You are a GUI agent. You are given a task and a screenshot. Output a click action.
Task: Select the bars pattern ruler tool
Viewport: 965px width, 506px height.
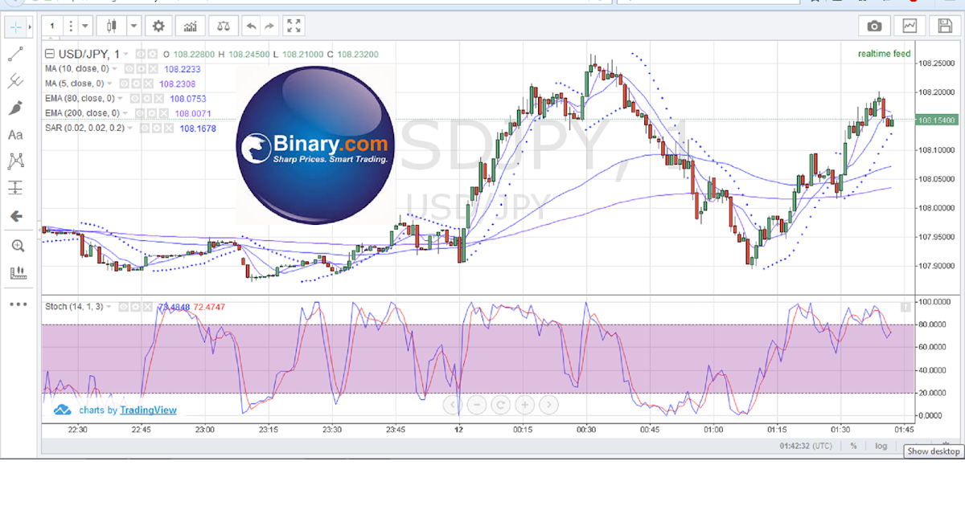tap(17, 273)
